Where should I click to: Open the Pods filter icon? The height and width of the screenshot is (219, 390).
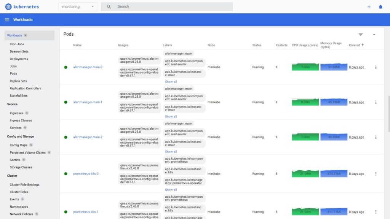click(x=360, y=34)
